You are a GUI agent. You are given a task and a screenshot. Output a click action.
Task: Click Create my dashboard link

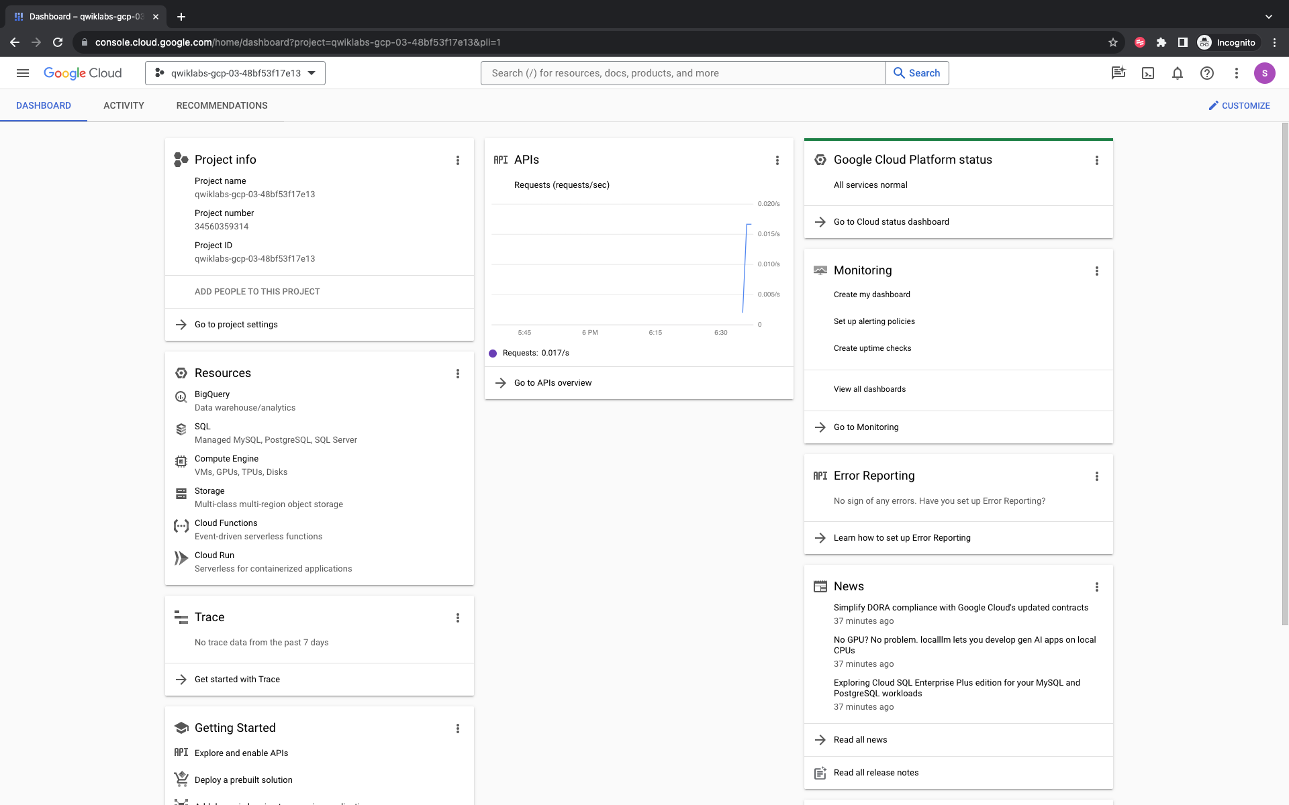click(872, 294)
